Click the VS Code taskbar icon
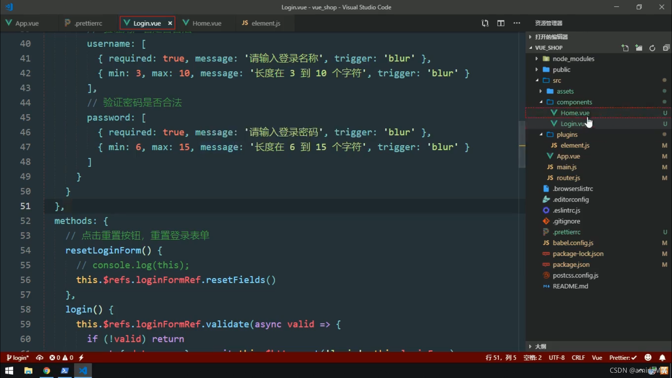 tap(83, 371)
